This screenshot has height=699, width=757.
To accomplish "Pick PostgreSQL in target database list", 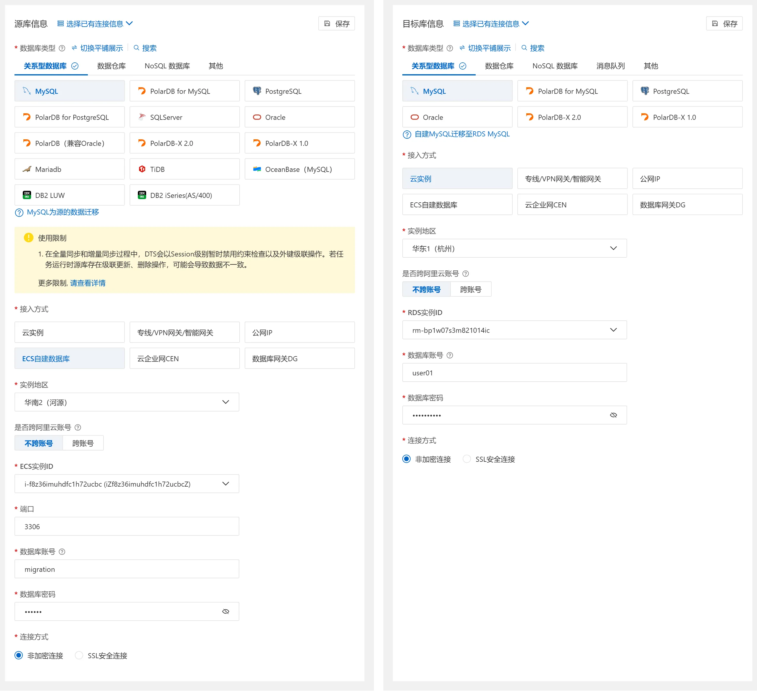I will (687, 91).
